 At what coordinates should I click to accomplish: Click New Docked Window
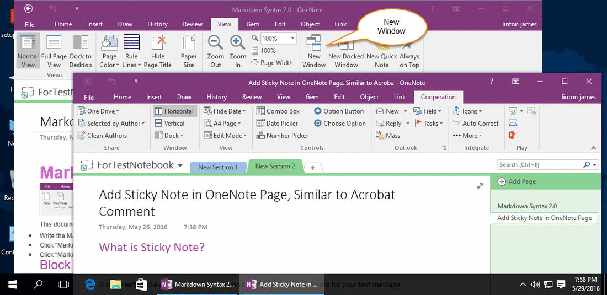(x=345, y=51)
